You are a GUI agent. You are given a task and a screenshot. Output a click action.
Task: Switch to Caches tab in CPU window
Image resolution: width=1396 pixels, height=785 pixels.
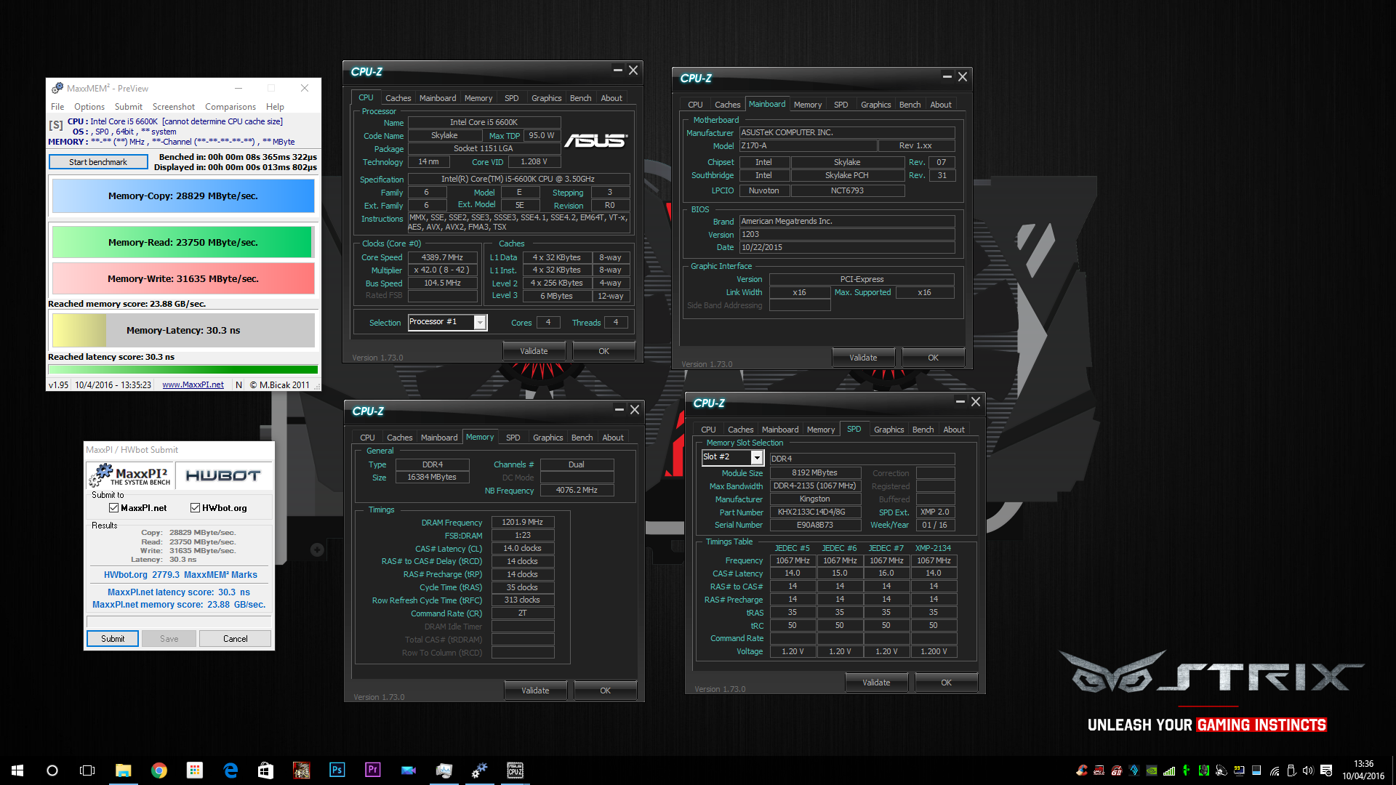pyautogui.click(x=398, y=98)
